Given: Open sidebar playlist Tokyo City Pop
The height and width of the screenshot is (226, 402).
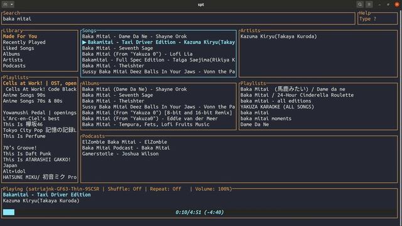Looking at the screenshot, I should click(40, 130).
